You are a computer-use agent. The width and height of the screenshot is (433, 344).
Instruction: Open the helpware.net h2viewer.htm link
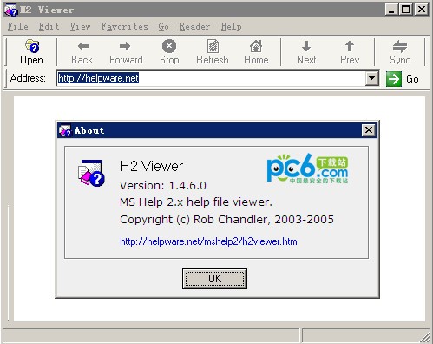tap(208, 241)
